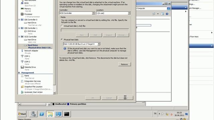Click the Inspect virtual disk button
The height and width of the screenshot is (120, 214).
[x=109, y=35]
